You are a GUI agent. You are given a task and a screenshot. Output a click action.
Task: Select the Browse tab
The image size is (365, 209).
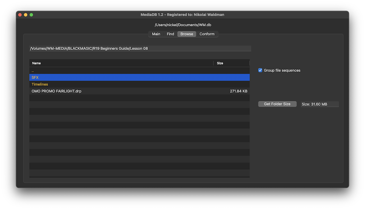click(187, 34)
